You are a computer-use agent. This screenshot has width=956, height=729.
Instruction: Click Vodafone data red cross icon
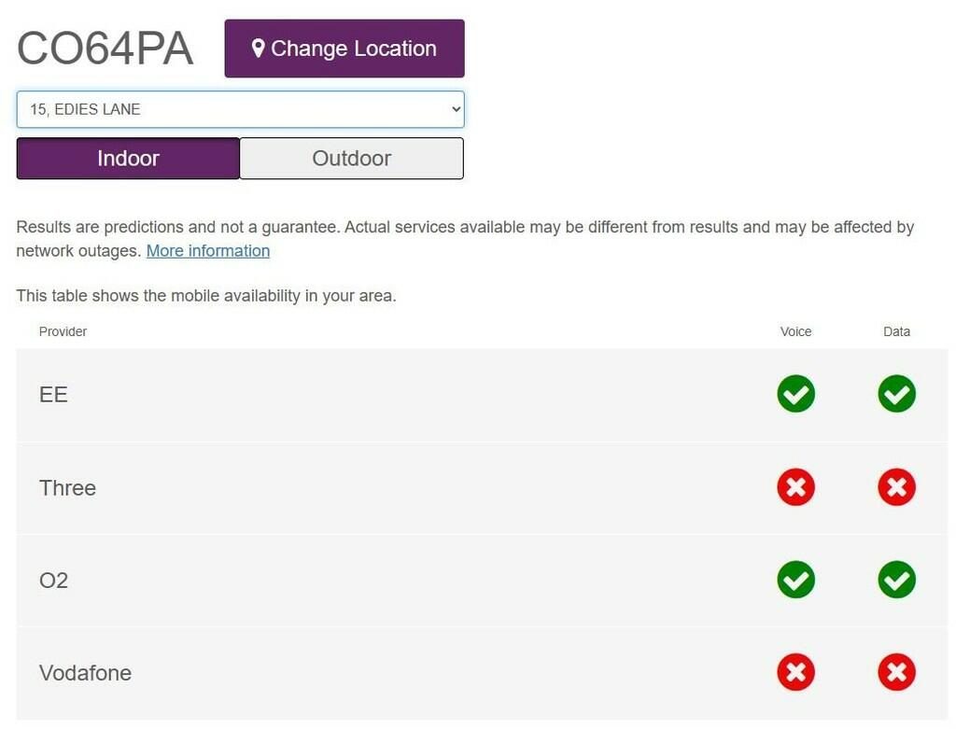coord(896,672)
